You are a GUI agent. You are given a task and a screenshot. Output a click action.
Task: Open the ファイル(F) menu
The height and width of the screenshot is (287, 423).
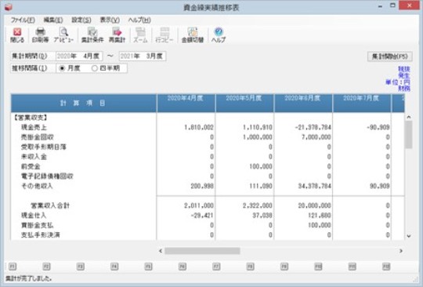23,20
